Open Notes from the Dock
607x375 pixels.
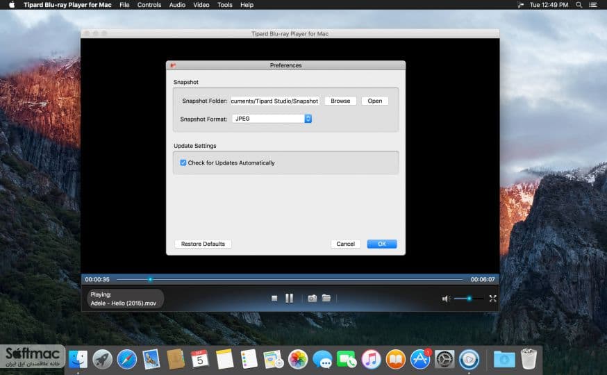[x=224, y=359]
